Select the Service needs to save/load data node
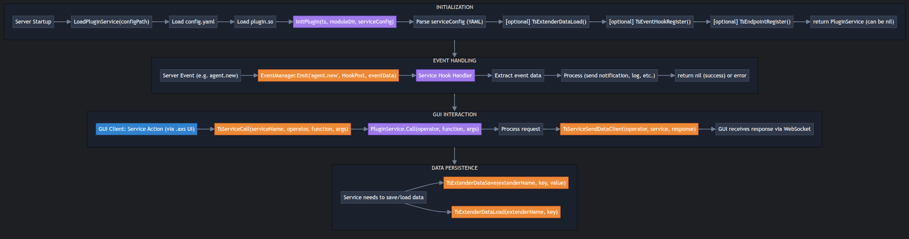This screenshot has height=239, width=909. [384, 198]
